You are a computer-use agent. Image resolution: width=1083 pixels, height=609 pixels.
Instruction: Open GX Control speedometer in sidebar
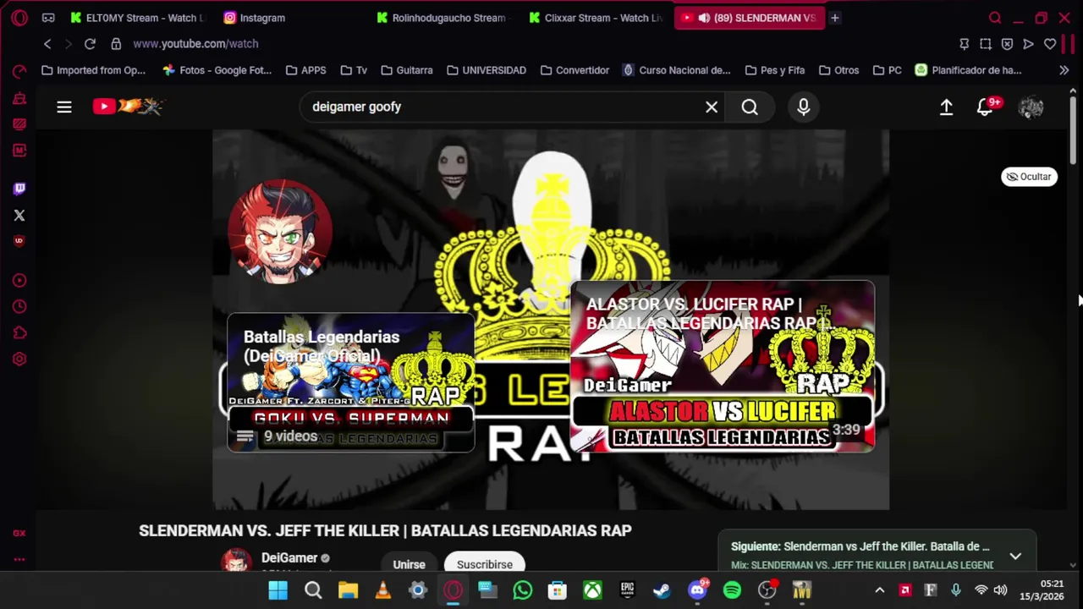[19, 72]
